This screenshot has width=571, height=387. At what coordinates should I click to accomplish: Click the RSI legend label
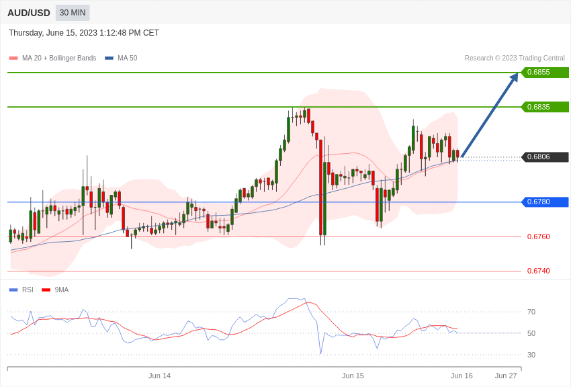click(28, 290)
